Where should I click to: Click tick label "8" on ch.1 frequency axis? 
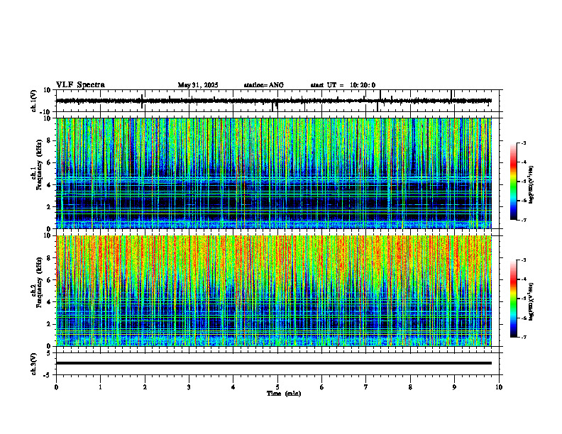50,140
